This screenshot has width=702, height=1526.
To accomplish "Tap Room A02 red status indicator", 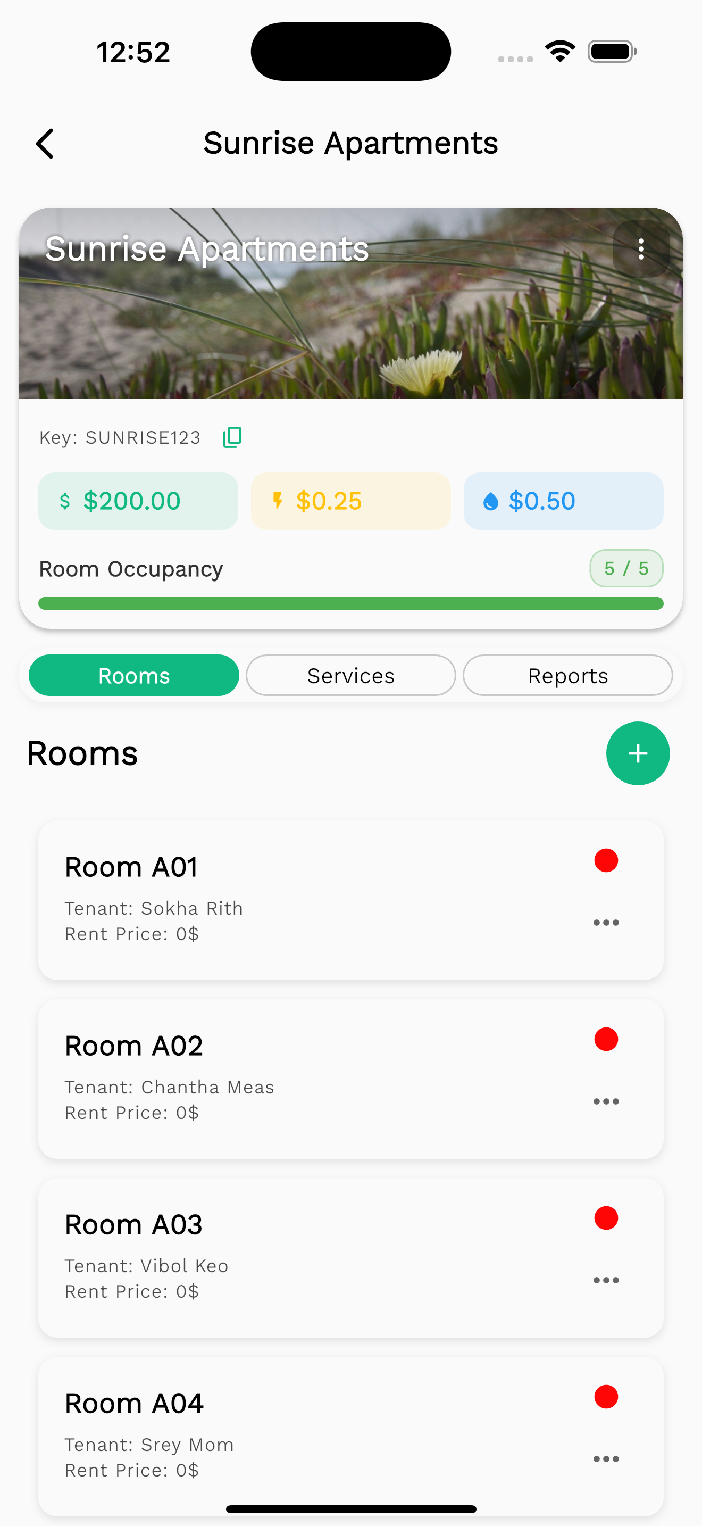I will 606,1039.
